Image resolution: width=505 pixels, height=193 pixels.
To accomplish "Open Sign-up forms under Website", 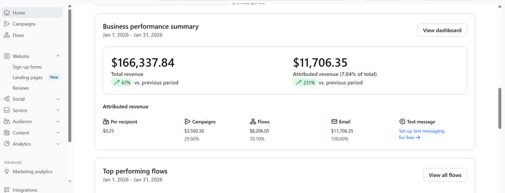I will 27,67.
